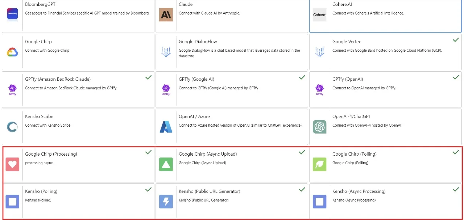Click the green leaf icon for Google Chirp (Polling)

click(319, 164)
